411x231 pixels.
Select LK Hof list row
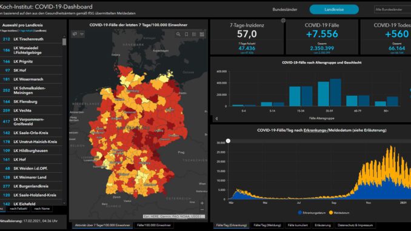coord(31,159)
